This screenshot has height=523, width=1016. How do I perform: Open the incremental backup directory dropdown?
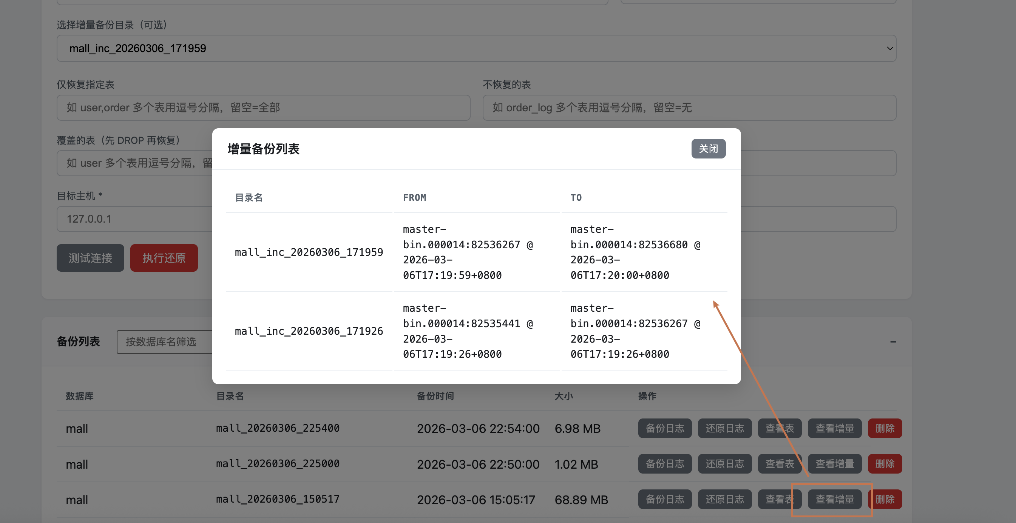click(x=476, y=48)
